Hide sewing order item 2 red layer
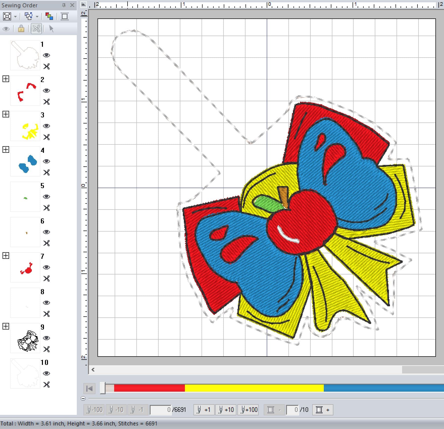The image size is (444, 429). pos(46,91)
